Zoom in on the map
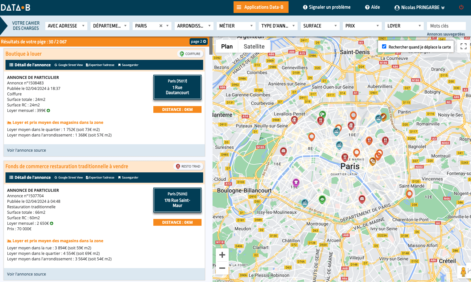 (222, 255)
